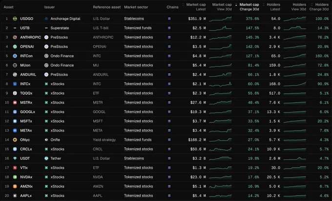The image size is (332, 201).
Task: Click the xStocks icon in NVDAx row
Action: 46,177
